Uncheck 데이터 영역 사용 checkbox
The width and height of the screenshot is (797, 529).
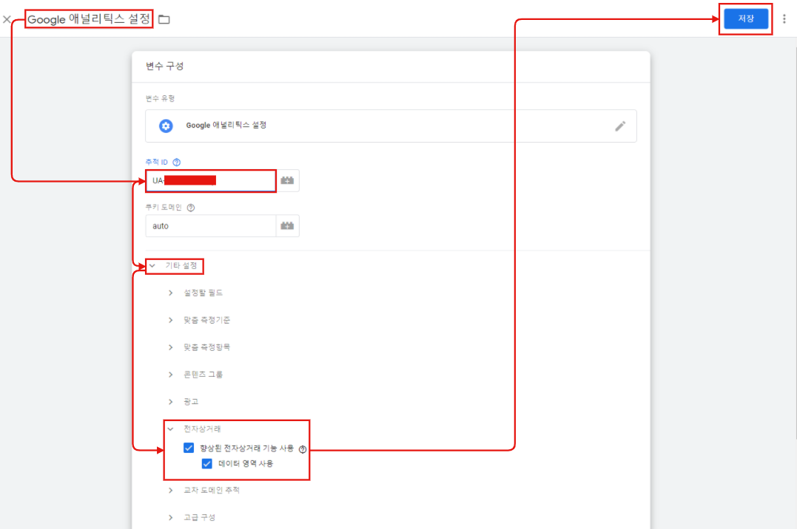click(207, 463)
